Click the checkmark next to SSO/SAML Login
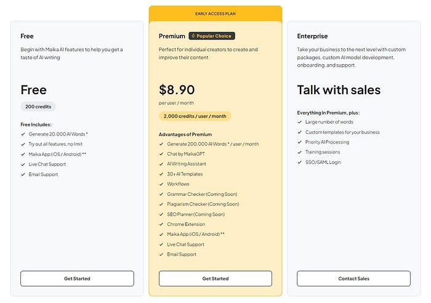This screenshot has width=431, height=303. [300, 162]
